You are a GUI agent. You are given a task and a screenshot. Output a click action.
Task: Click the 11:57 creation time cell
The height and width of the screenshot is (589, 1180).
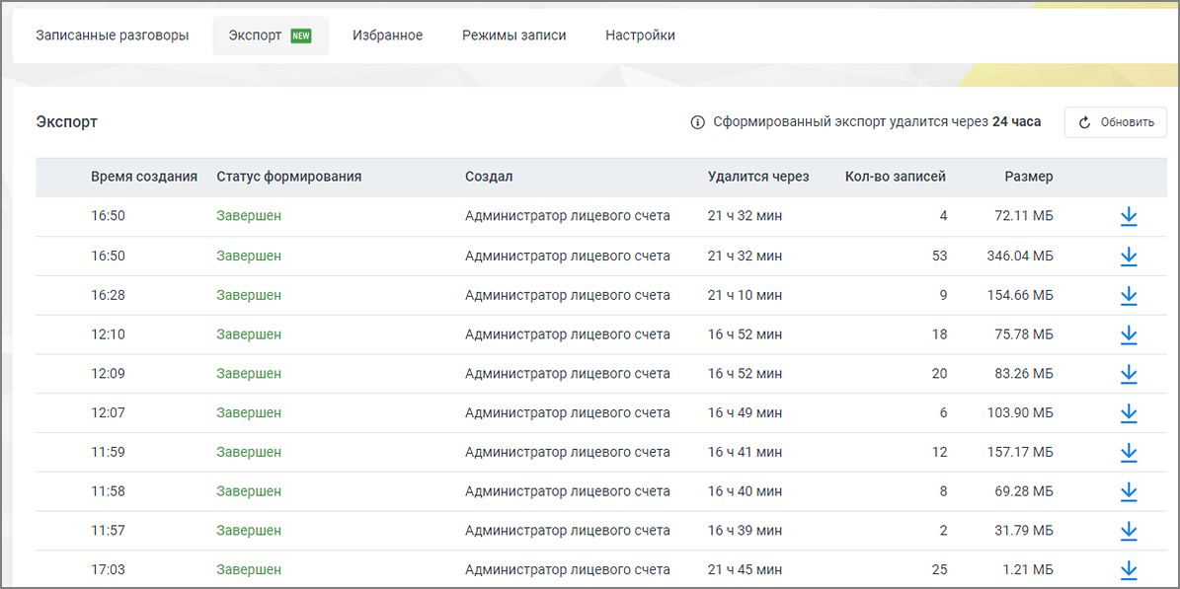pos(108,531)
